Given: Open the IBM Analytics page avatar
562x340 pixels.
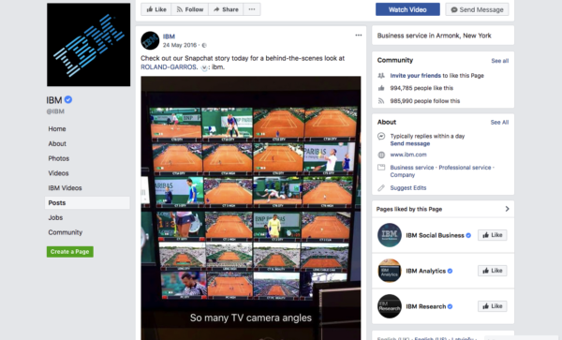Looking at the screenshot, I should (390, 271).
